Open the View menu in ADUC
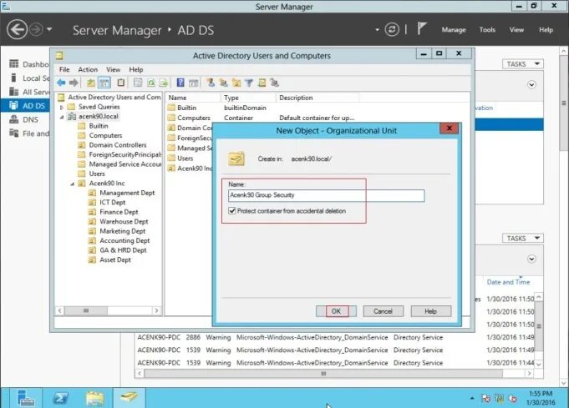Image resolution: width=569 pixels, height=408 pixels. [114, 69]
